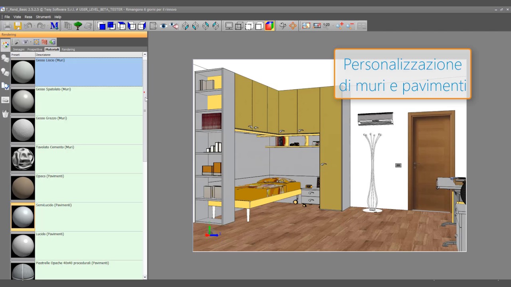Click the green tree icon

(78, 26)
